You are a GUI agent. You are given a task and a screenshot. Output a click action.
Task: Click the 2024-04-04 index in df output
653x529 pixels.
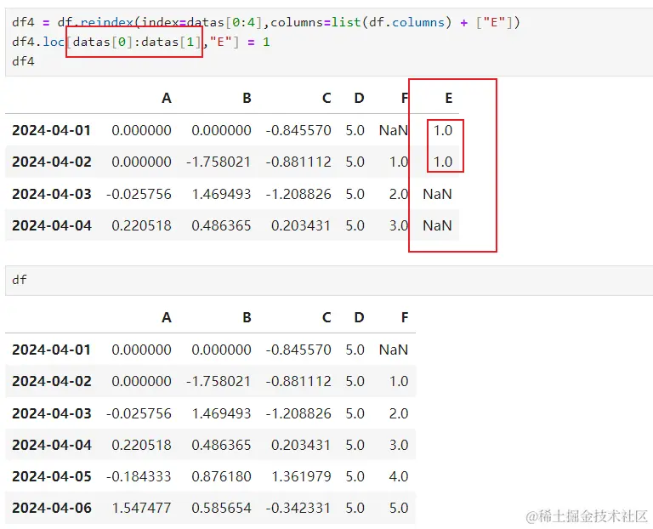tap(52, 446)
